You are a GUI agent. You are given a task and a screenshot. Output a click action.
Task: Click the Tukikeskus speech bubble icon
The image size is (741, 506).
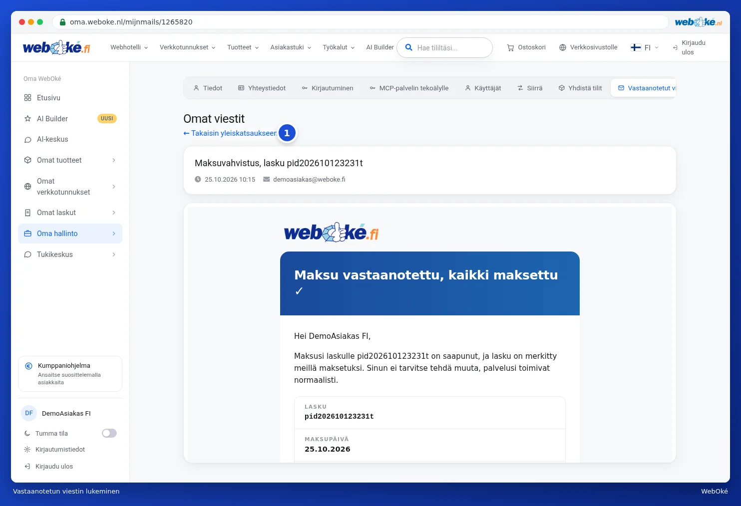pos(28,254)
